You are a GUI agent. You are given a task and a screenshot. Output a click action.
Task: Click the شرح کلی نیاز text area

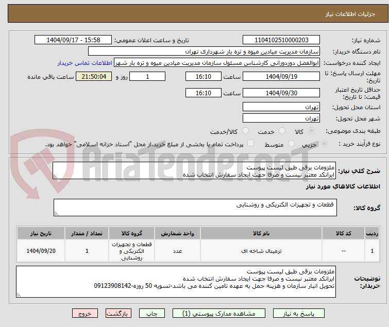coord(194,170)
